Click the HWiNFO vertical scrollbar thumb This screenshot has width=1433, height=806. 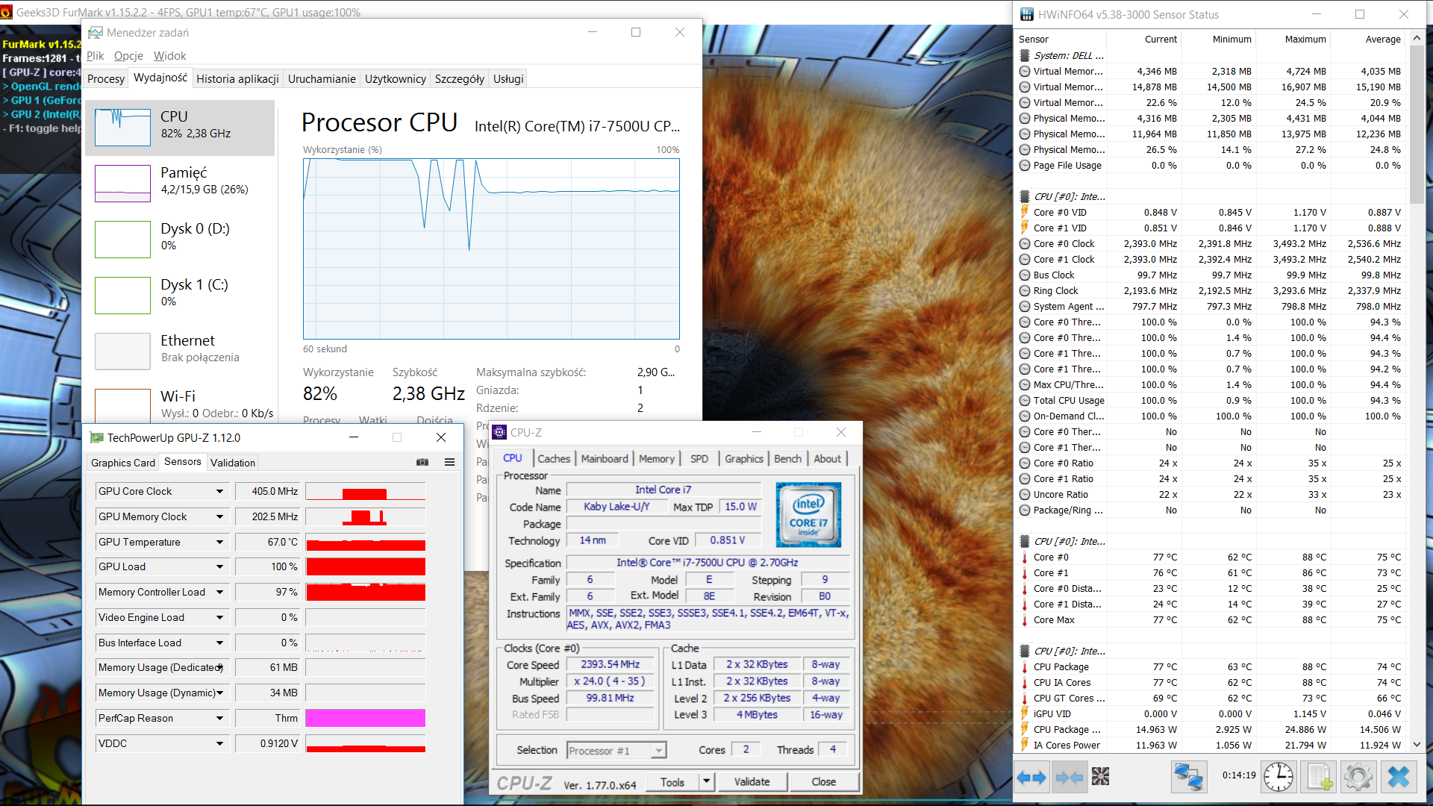point(1417,125)
